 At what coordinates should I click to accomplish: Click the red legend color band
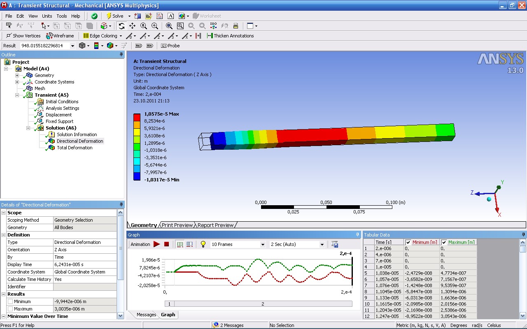tap(137, 117)
